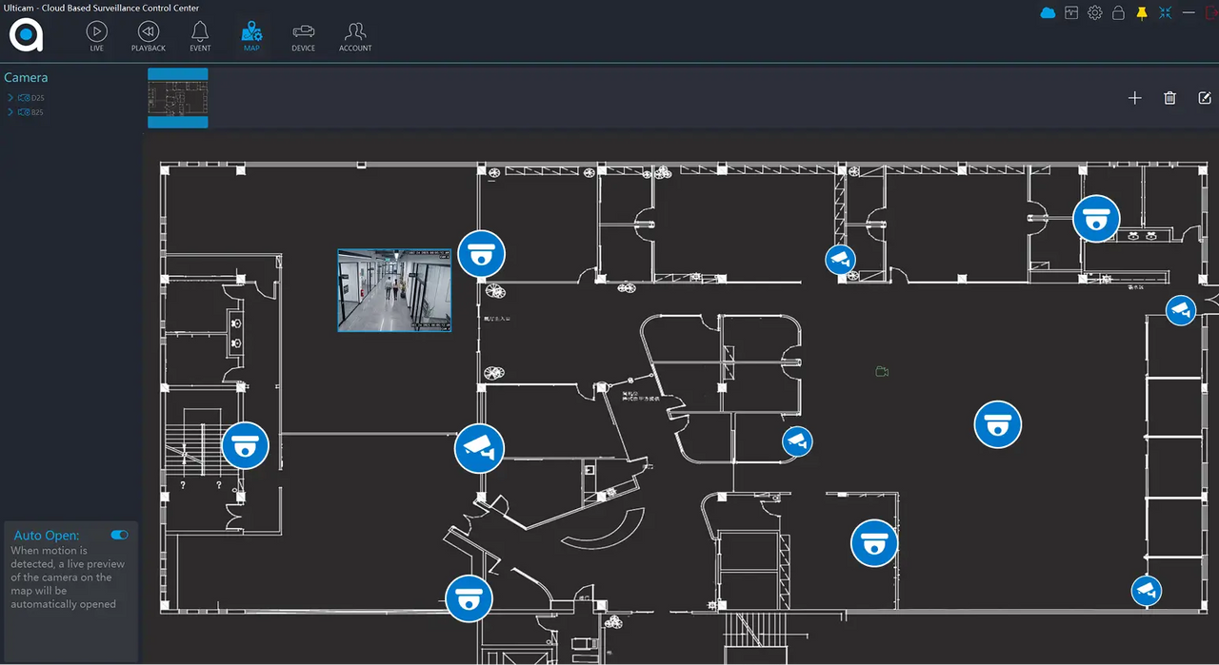Open the Account tab

[355, 36]
